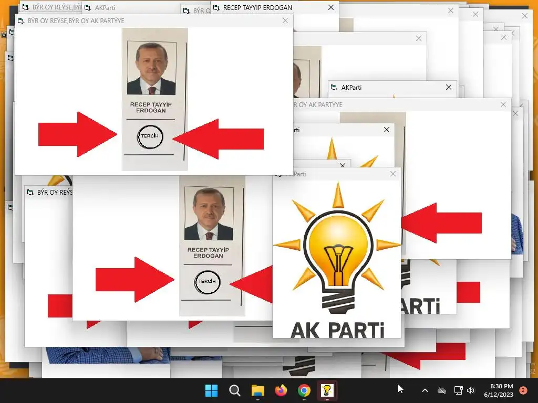Close the front BYR OY REYSE,BYR OY AK PARTYYE window
538x403 pixels.
pyautogui.click(x=285, y=20)
